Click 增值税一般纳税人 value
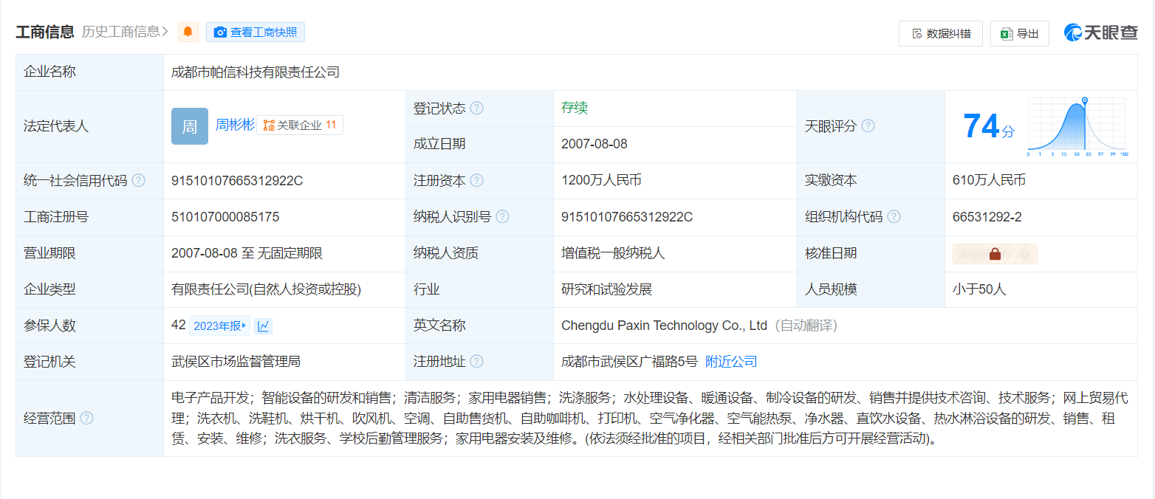 click(613, 253)
